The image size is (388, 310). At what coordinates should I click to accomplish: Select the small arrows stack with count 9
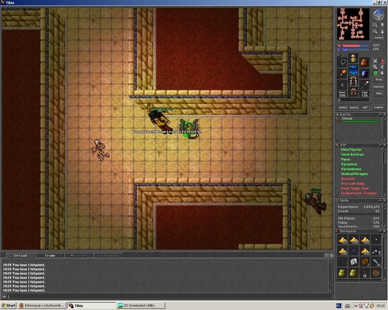click(376, 251)
